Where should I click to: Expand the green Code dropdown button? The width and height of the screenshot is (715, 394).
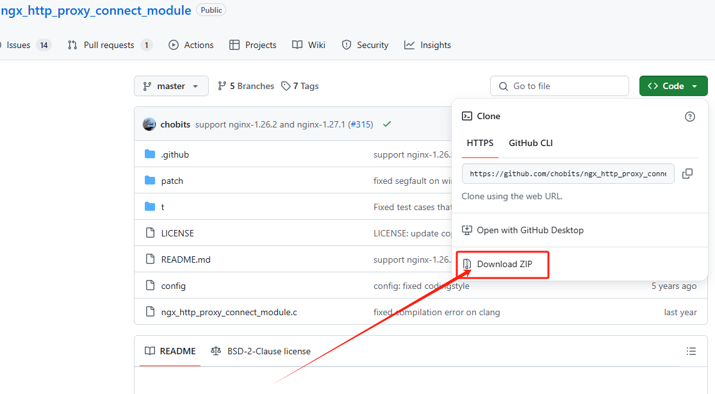coord(673,86)
